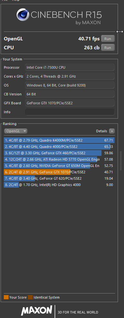Click the 67.71 score value
The image size is (124, 318).
109,140
